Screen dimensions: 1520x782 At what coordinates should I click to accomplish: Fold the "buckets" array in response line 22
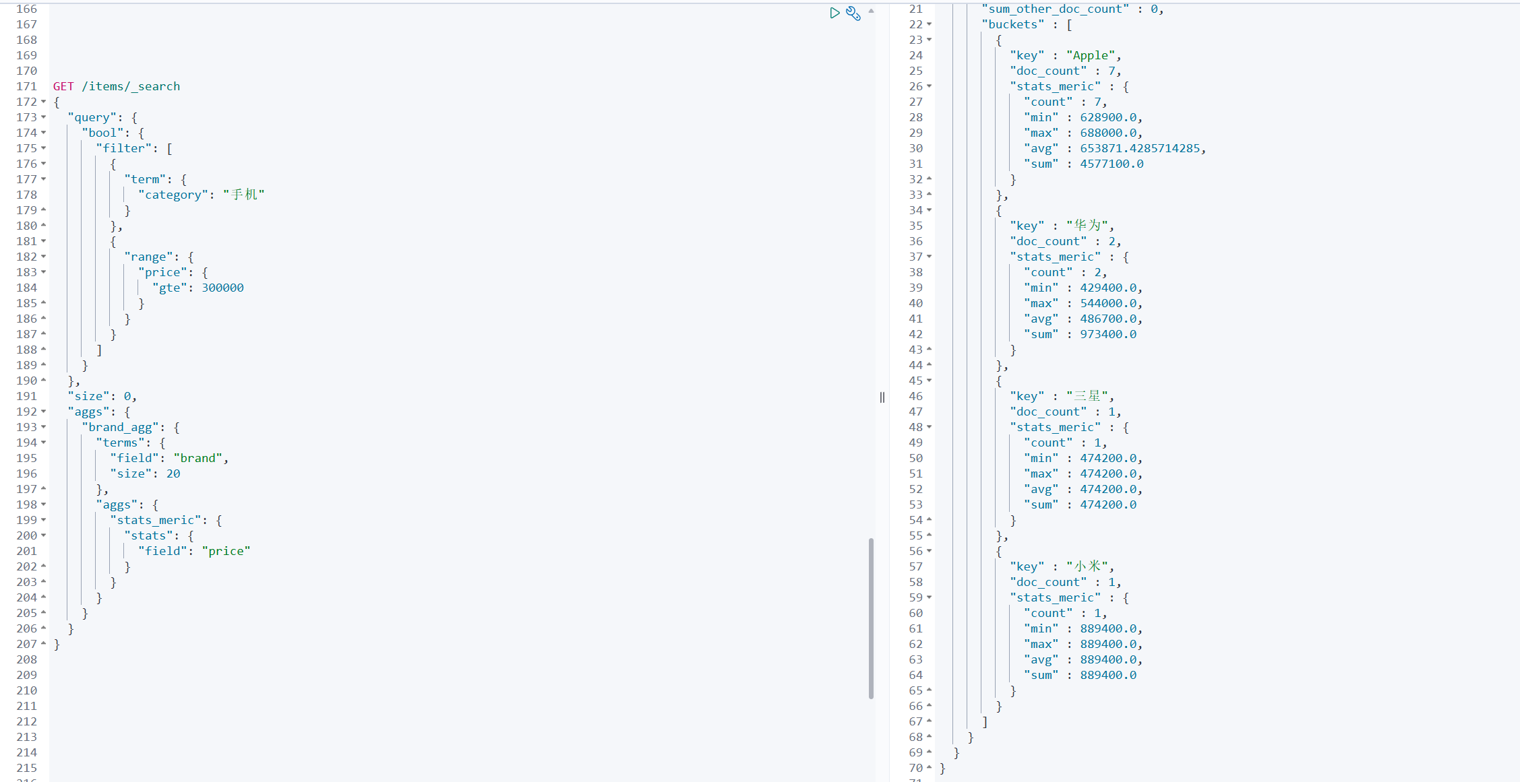click(930, 24)
